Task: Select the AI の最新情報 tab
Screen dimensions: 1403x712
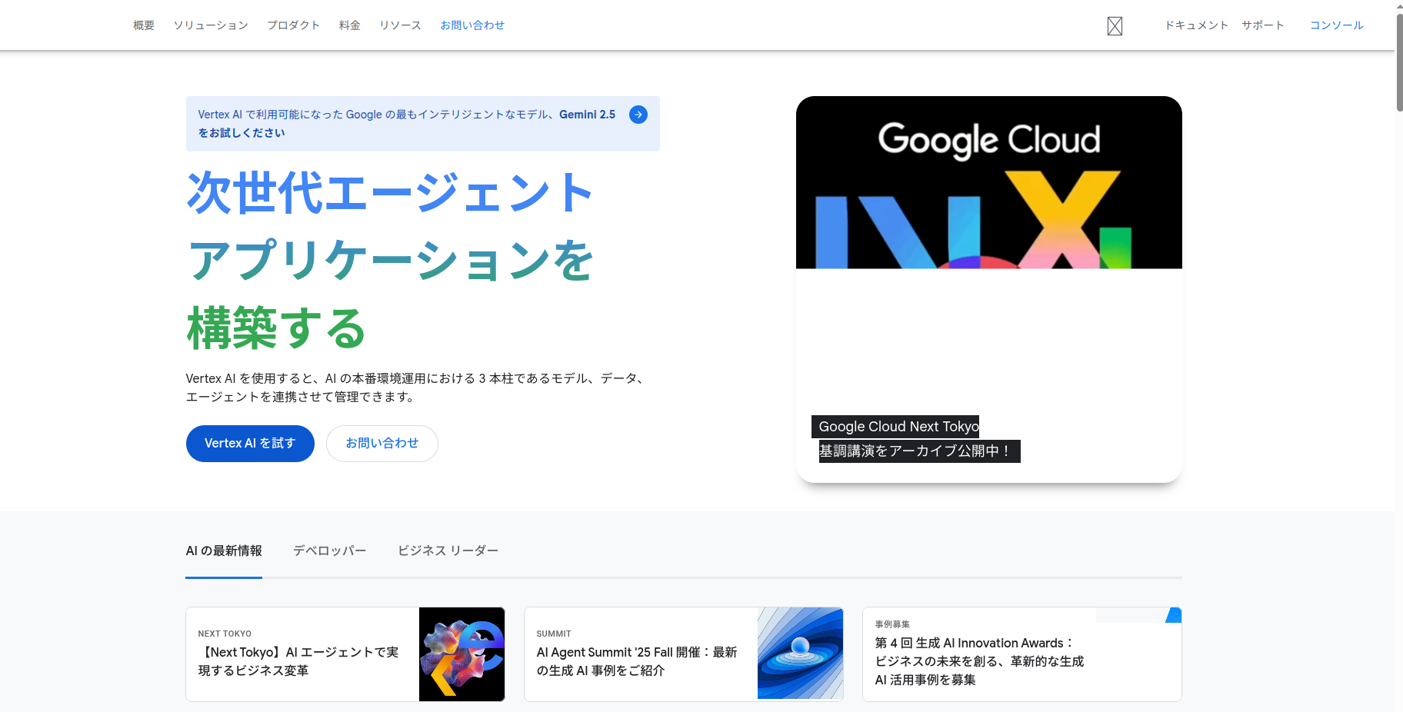Action: (x=224, y=551)
